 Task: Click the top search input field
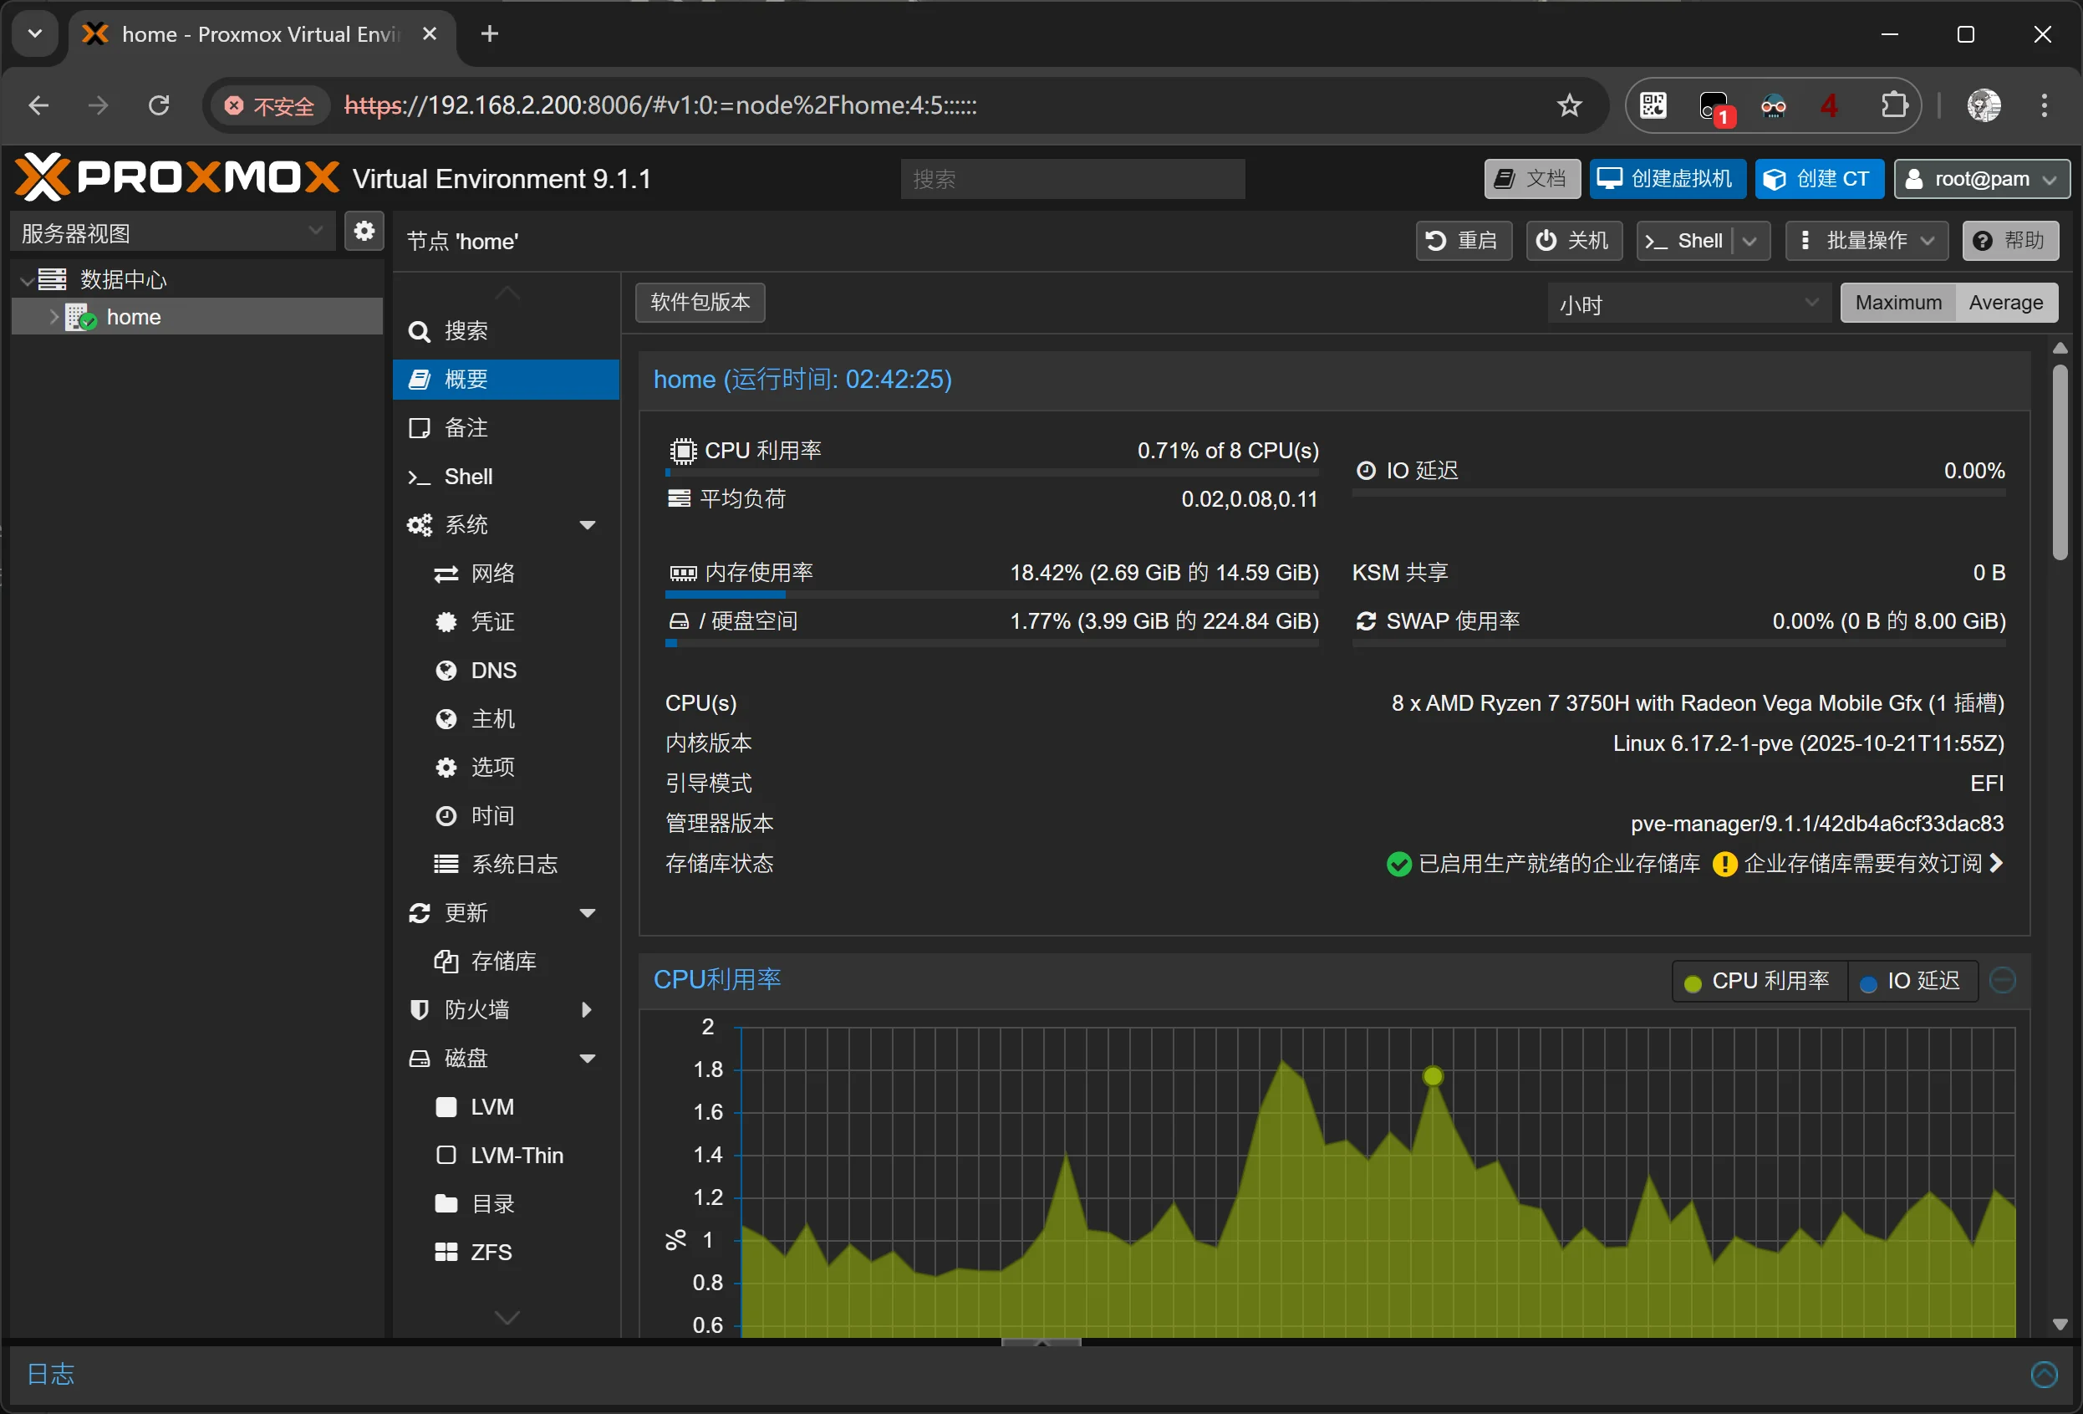[1072, 179]
